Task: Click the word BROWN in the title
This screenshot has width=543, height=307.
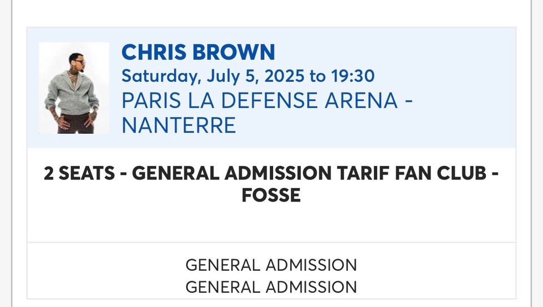Action: (x=234, y=52)
